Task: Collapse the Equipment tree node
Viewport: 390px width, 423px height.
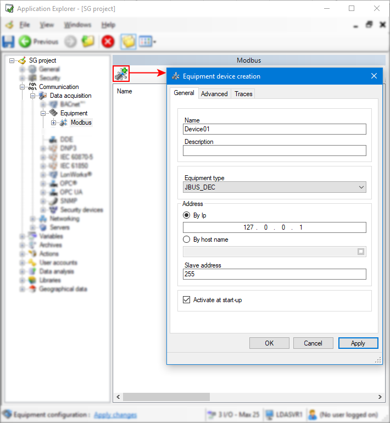Action: [43, 113]
